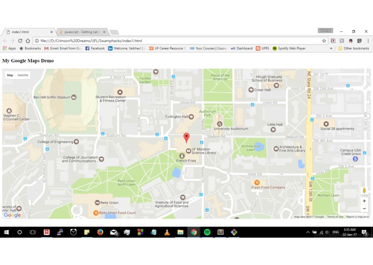This screenshot has width=373, height=265.
Task: Open edX Dashboard bookmark
Action: tap(242, 48)
